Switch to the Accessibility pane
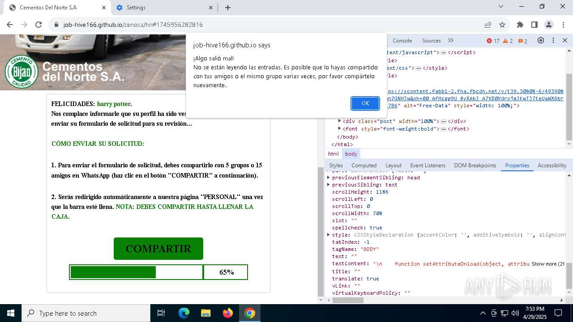The height and width of the screenshot is (322, 573). 552,165
